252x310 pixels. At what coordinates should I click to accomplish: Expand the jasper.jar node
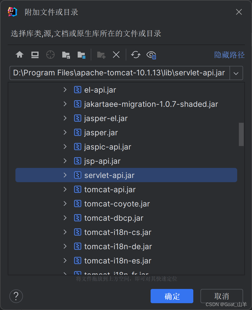pyautogui.click(x=65, y=133)
